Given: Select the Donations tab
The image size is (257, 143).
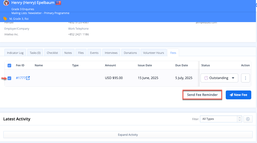Looking at the screenshot, I should pyautogui.click(x=130, y=53).
